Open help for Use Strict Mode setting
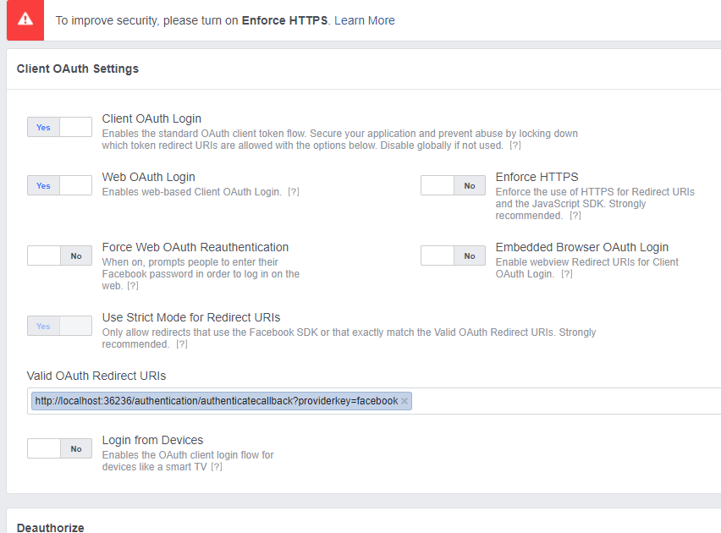The image size is (721, 533). (182, 343)
